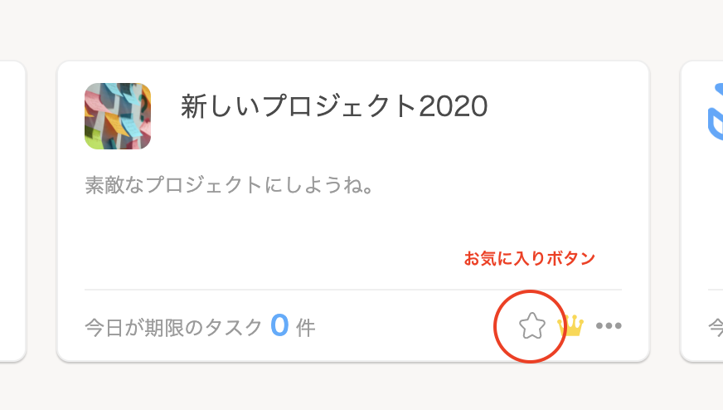Click the gray page background below the cards
723x410 pixels.
(361, 388)
